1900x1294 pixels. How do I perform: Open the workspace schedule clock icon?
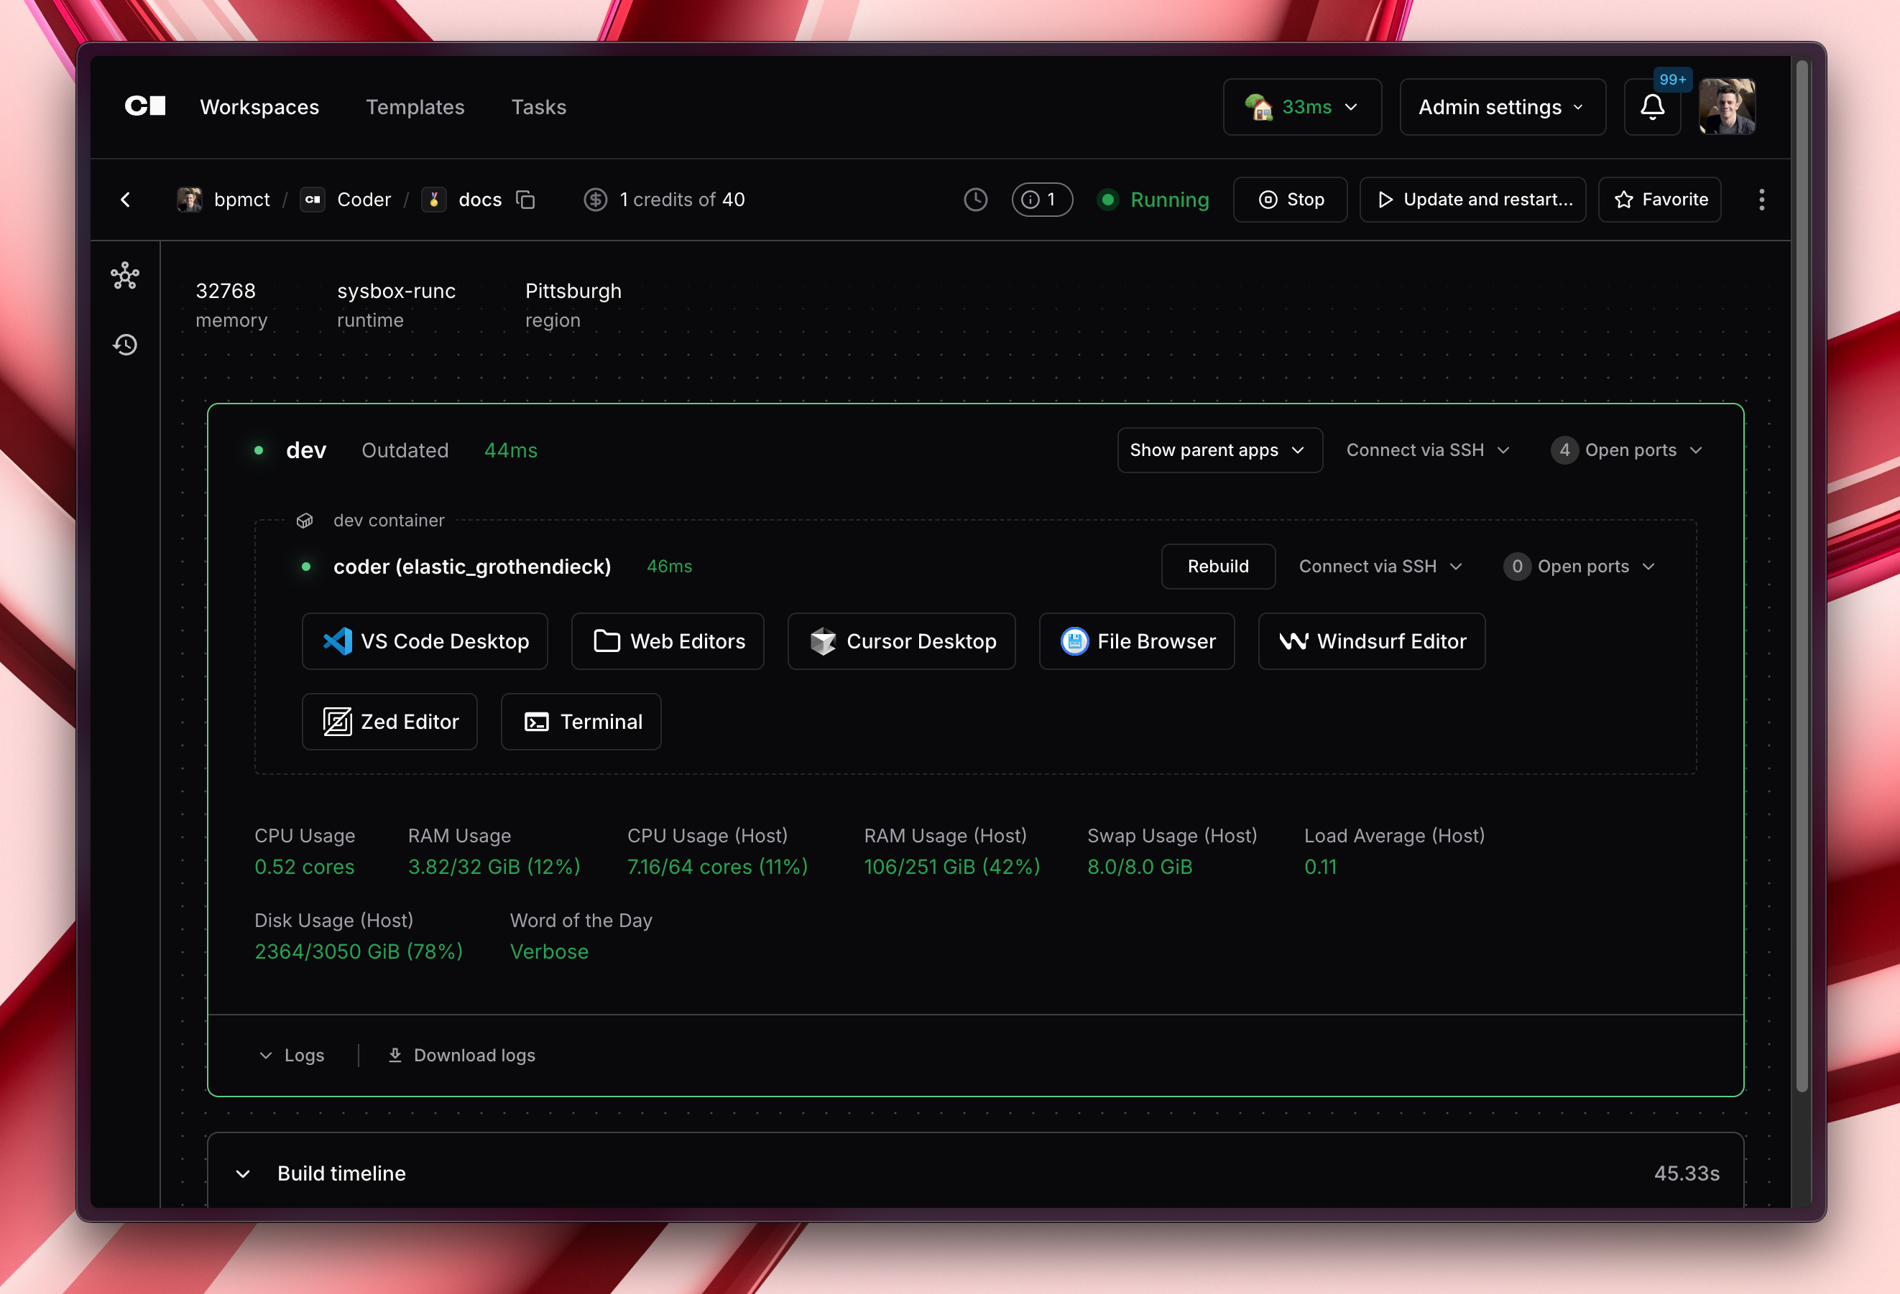(x=975, y=200)
